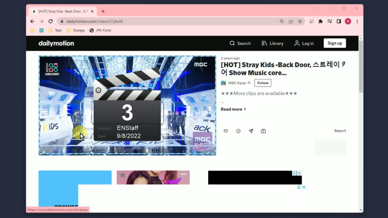Click the scrollbar down arrow

click(x=361, y=210)
